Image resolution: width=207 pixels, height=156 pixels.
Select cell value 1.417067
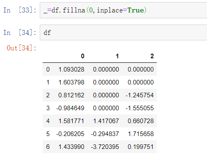(x=106, y=121)
